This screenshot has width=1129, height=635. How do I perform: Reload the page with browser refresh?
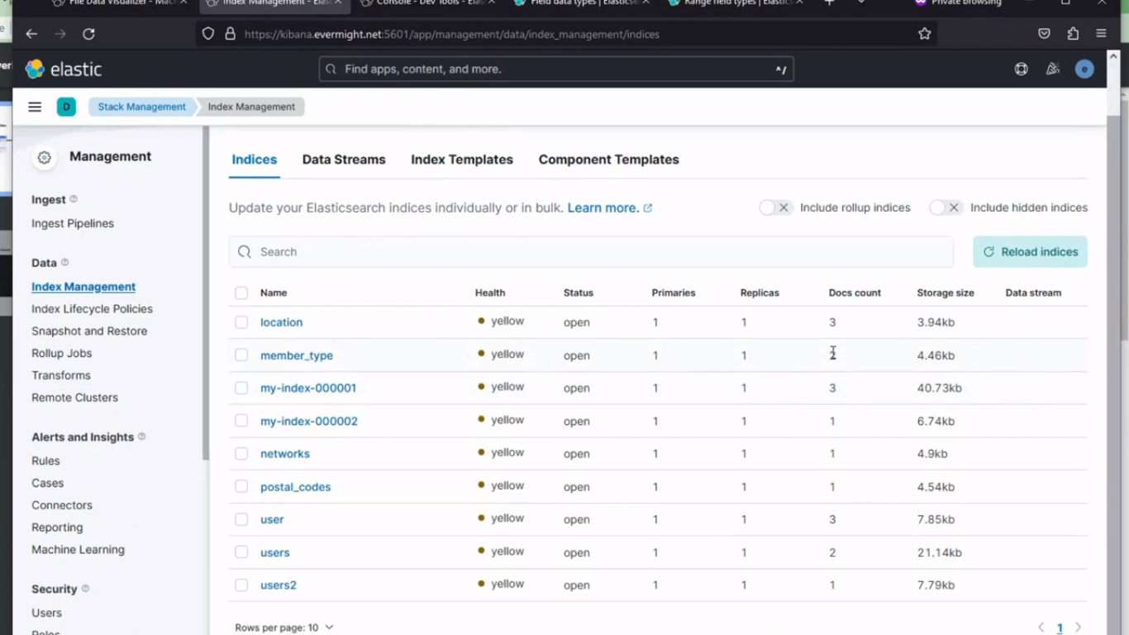tap(88, 34)
